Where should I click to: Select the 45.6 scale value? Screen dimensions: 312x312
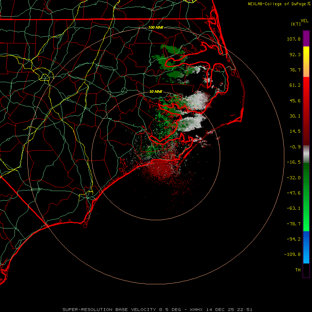295,101
